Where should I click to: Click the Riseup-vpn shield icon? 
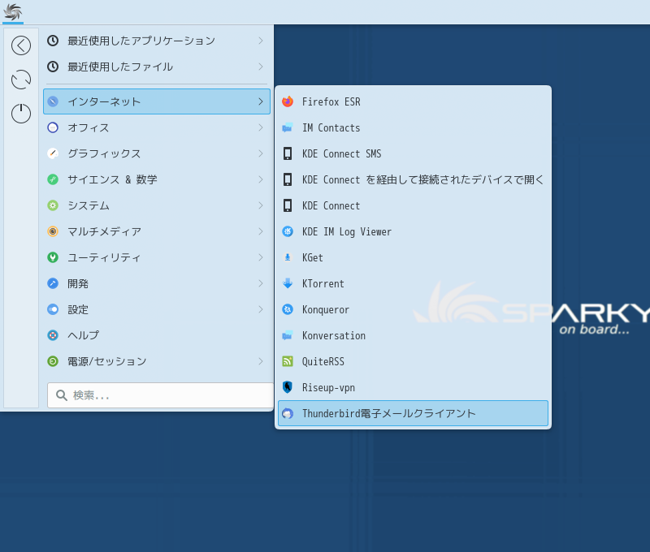288,387
